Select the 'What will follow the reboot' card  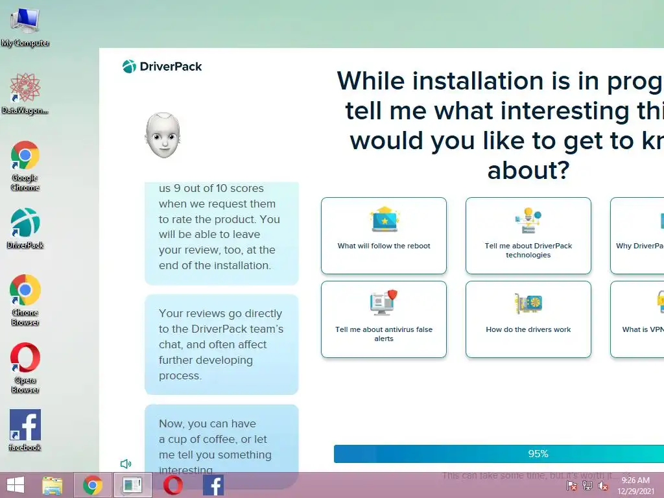[384, 235]
